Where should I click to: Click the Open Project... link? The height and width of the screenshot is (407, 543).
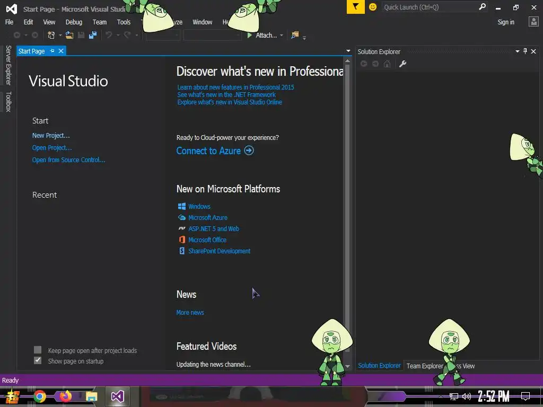(x=52, y=147)
